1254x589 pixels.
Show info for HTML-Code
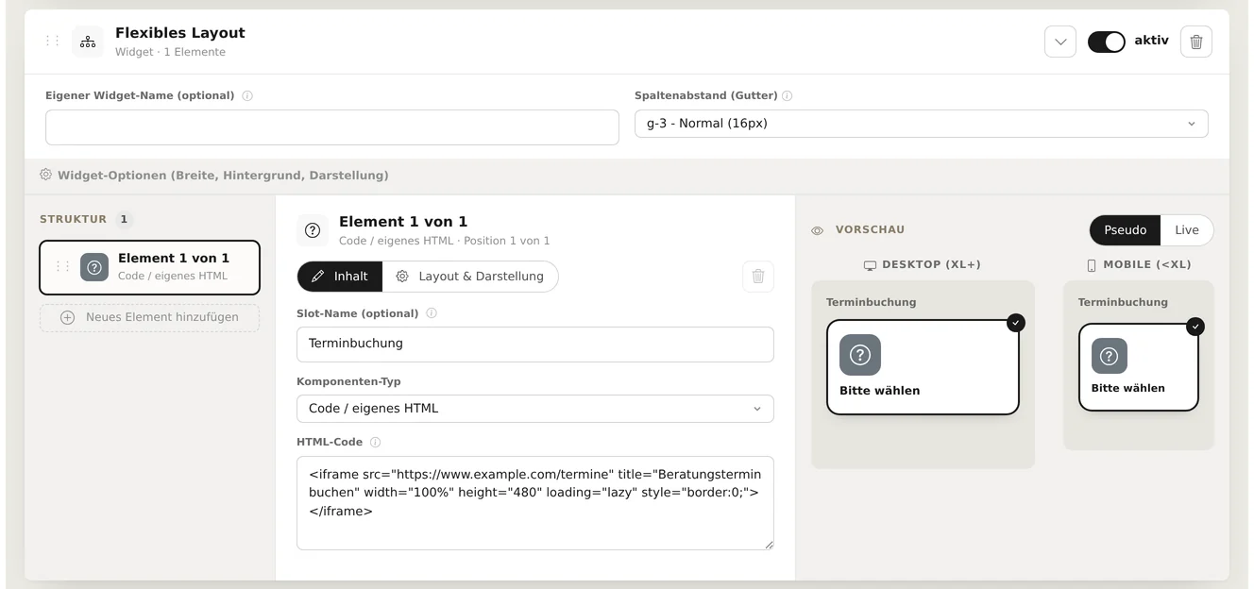[376, 442]
